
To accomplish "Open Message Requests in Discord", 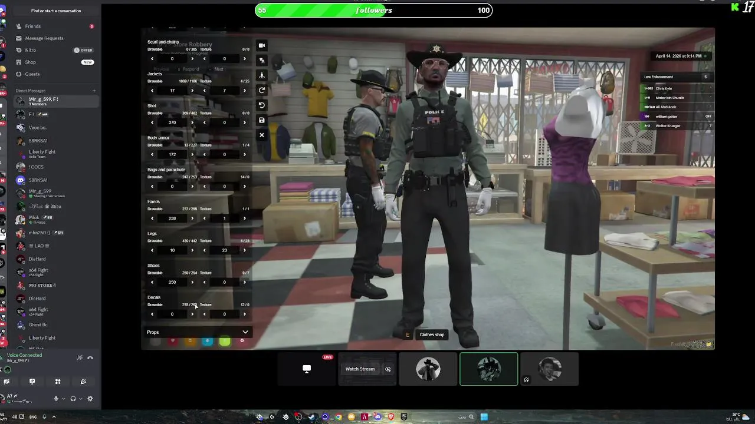I will click(x=55, y=38).
